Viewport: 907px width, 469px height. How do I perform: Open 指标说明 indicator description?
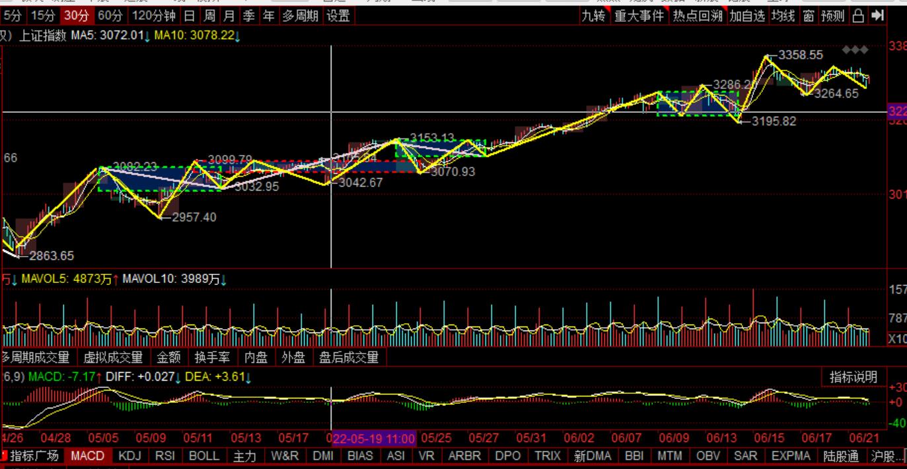click(853, 377)
